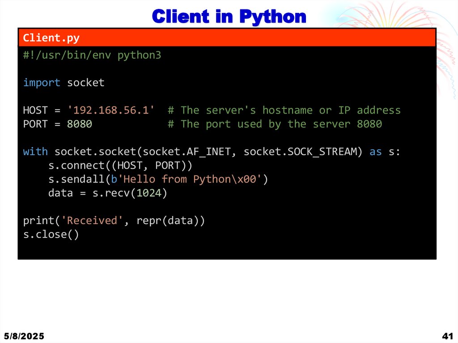
Task: Click the comment about server's hostname or IP address
Action: pos(284,110)
